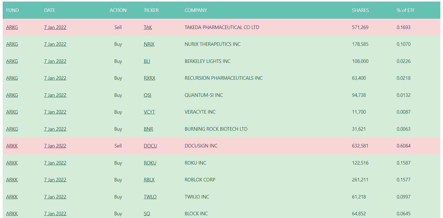Select ROBLOX CORP company cell
The height and width of the screenshot is (218, 443).
click(x=200, y=180)
